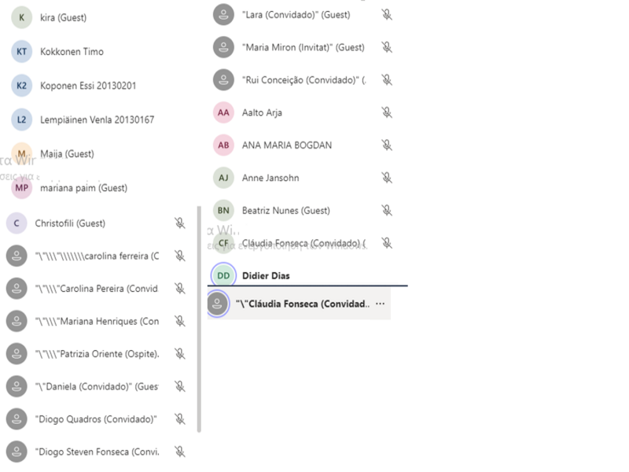Click the muted mic icon beside Beatriz Nunes (Guest)
This screenshot has width=629, height=472.
pos(387,211)
